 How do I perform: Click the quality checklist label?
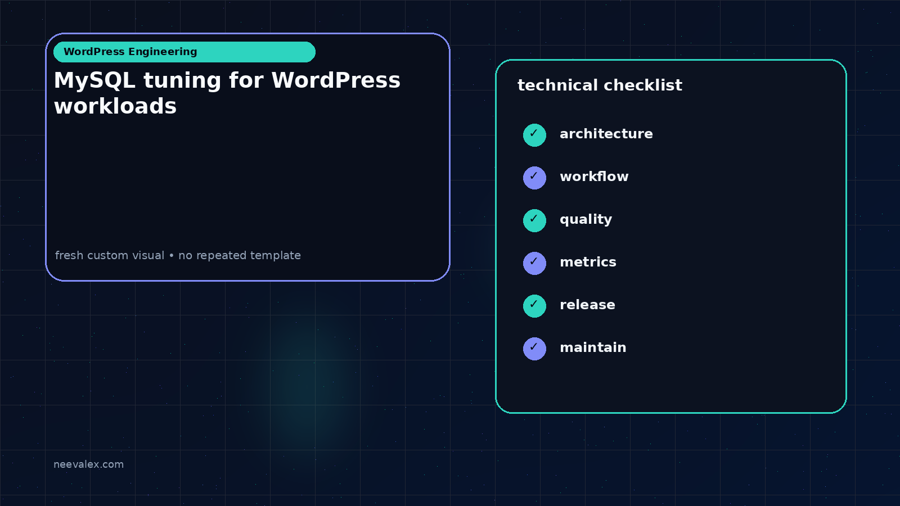tap(586, 220)
